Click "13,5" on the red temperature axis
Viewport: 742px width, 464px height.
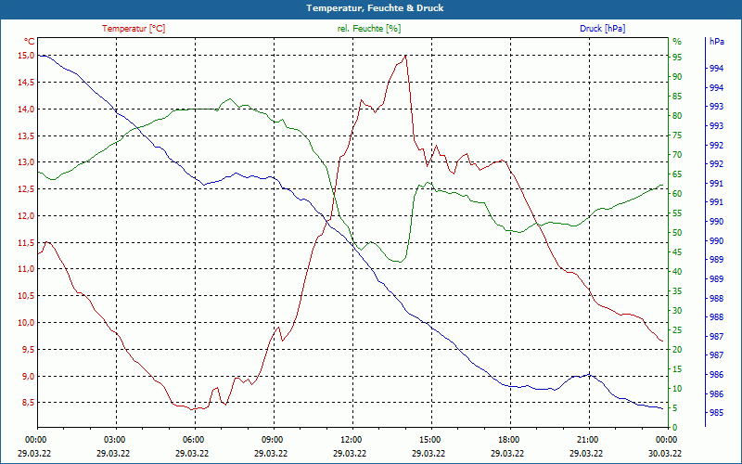click(x=27, y=135)
